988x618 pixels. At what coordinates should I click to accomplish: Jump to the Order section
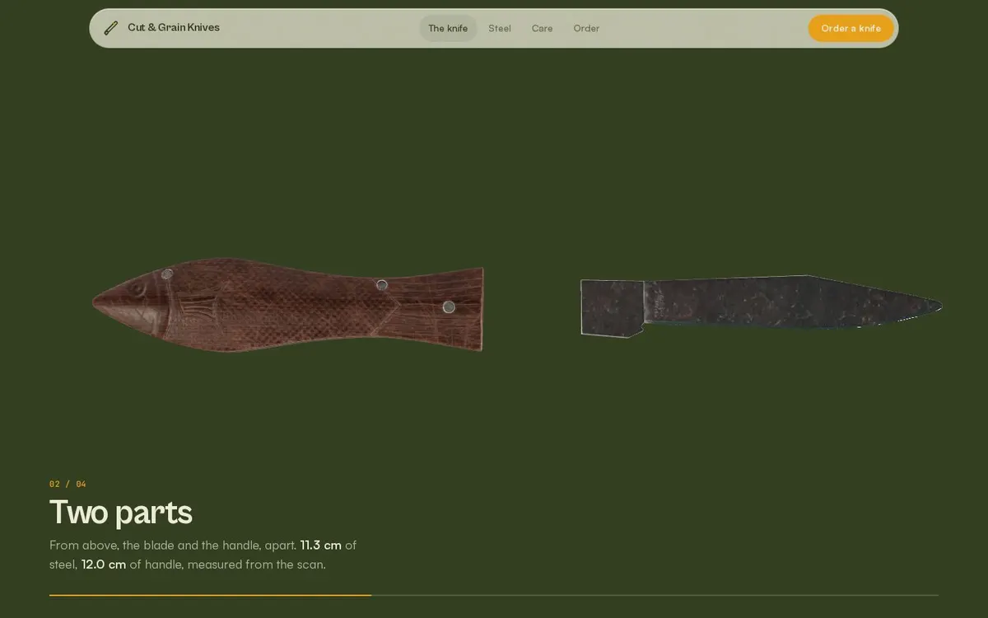(586, 28)
